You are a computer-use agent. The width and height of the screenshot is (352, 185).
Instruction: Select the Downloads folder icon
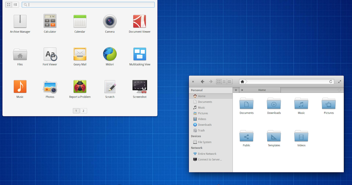pyautogui.click(x=274, y=104)
